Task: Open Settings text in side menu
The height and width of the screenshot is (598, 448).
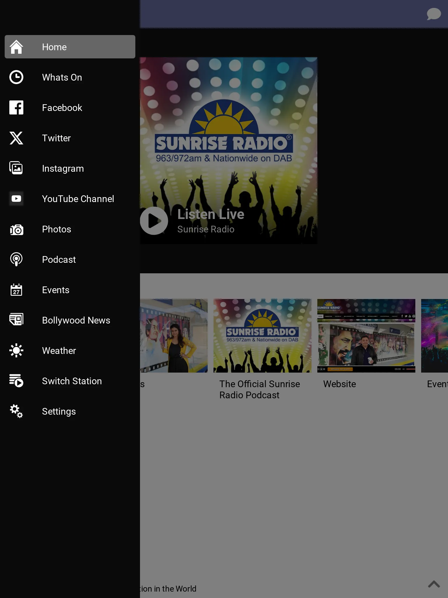Action: pyautogui.click(x=59, y=411)
